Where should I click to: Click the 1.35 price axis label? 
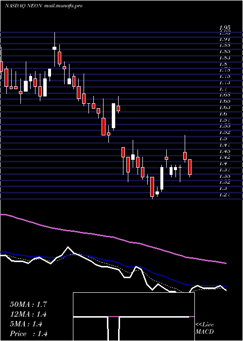click(x=225, y=176)
